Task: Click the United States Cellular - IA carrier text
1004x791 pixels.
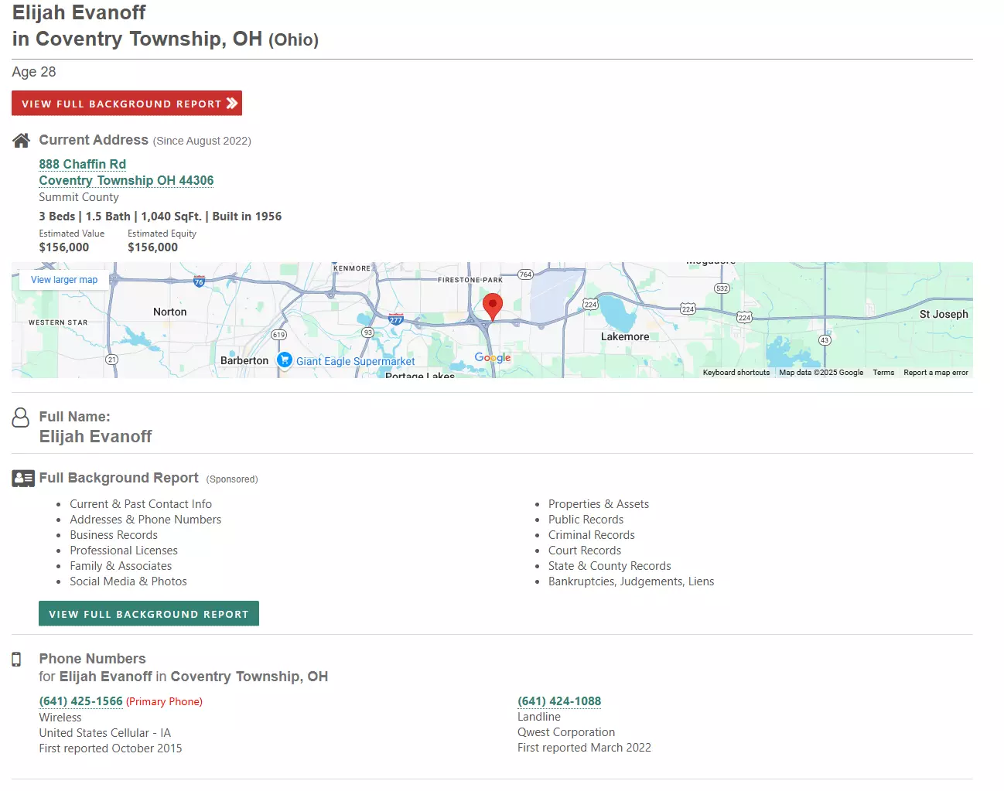Action: (105, 733)
